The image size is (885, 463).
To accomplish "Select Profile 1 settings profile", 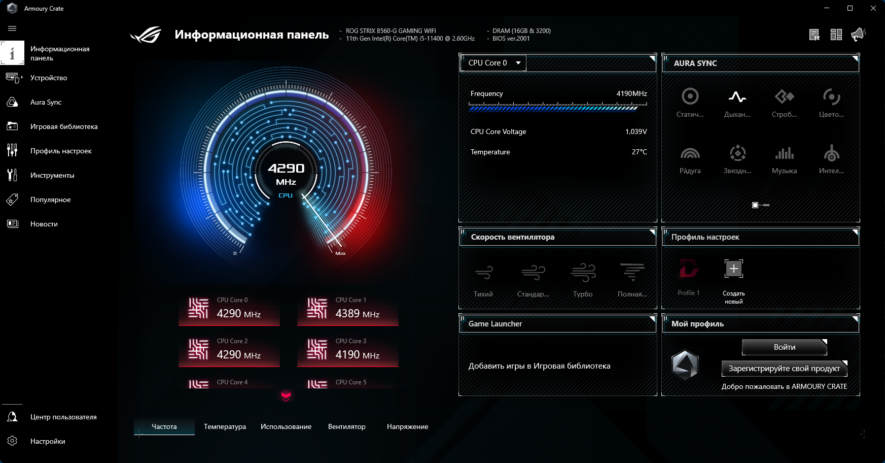I will click(689, 277).
